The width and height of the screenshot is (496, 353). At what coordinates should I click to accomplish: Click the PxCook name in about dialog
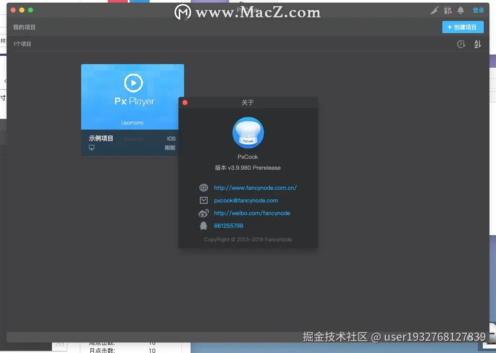point(248,157)
